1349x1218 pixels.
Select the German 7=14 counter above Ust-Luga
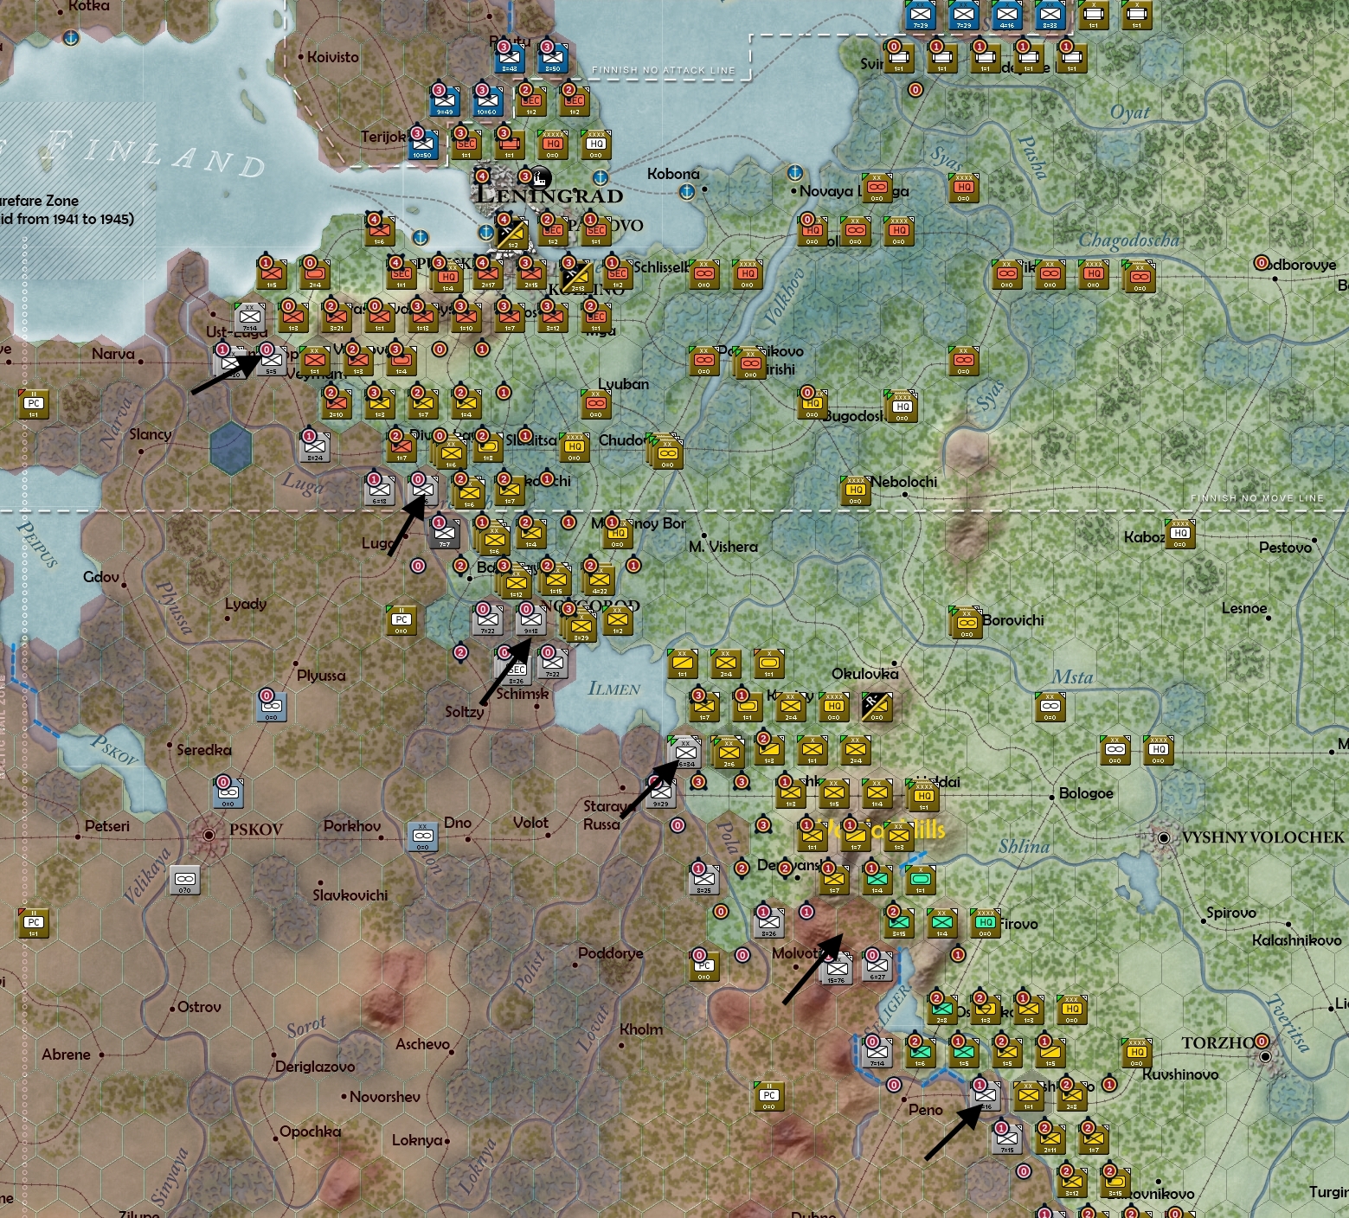249,317
